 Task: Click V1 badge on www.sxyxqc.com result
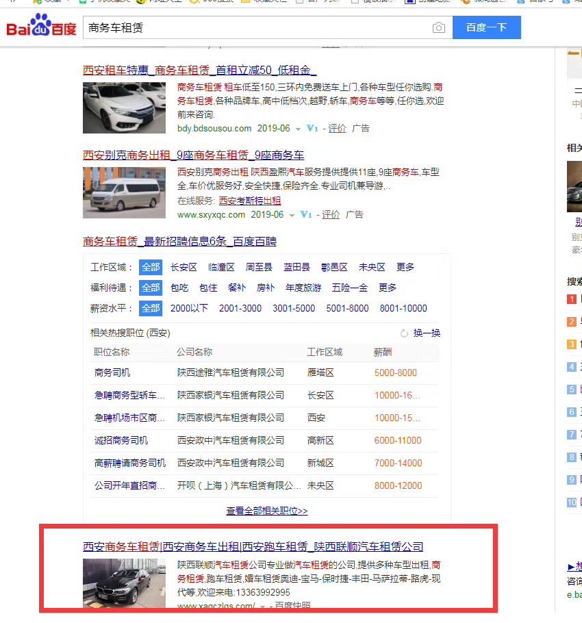[x=305, y=215]
